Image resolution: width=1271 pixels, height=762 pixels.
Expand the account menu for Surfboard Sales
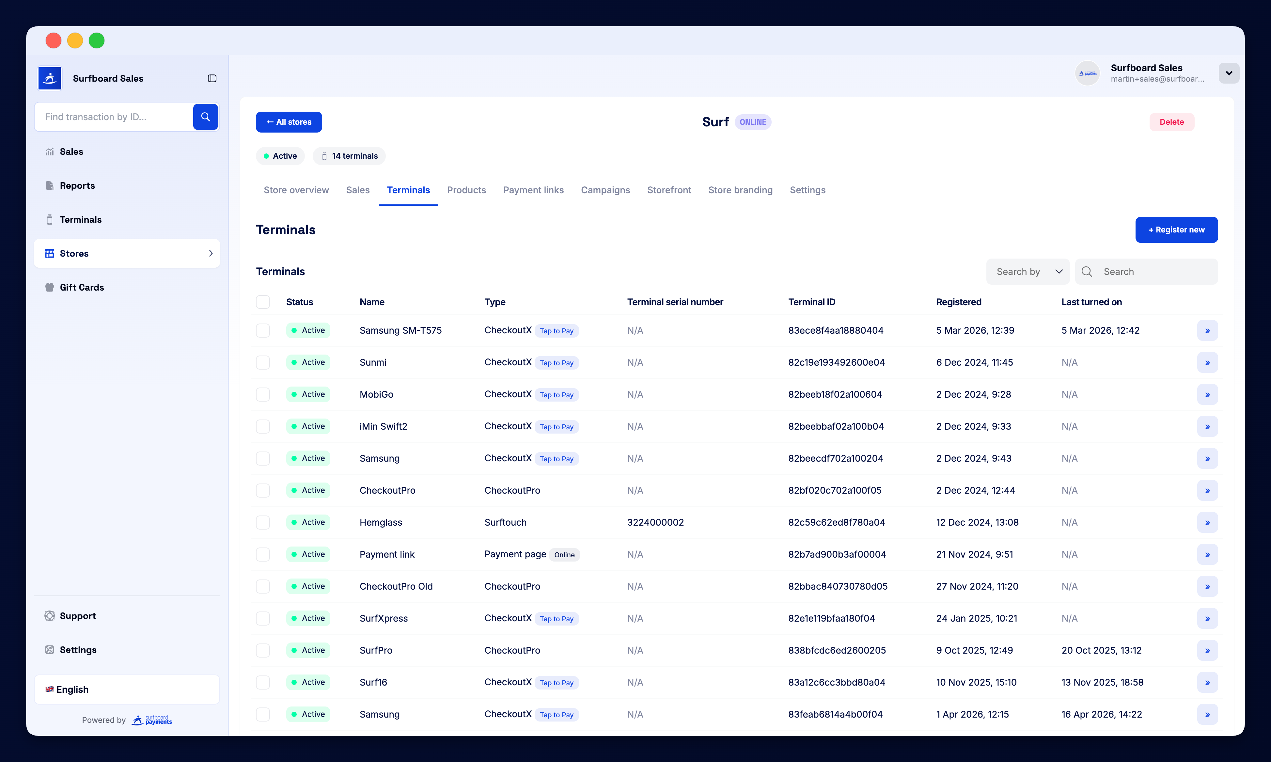(x=1229, y=73)
